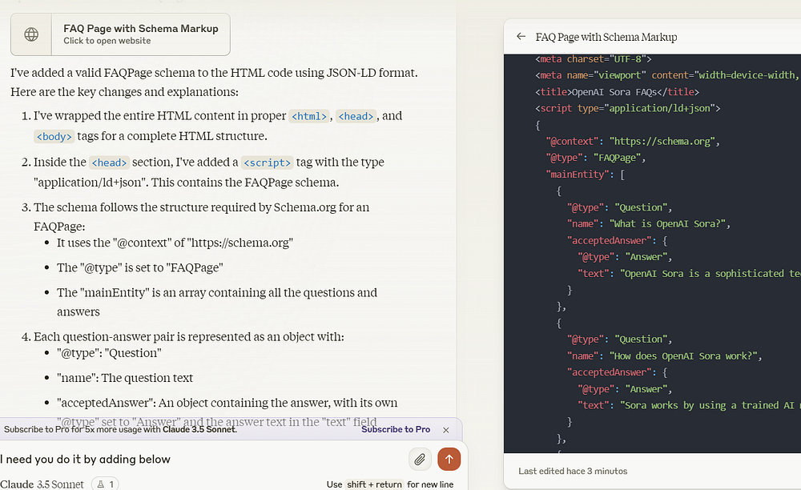Open the FAQ Page with Schema Markup card

pyautogui.click(x=140, y=34)
